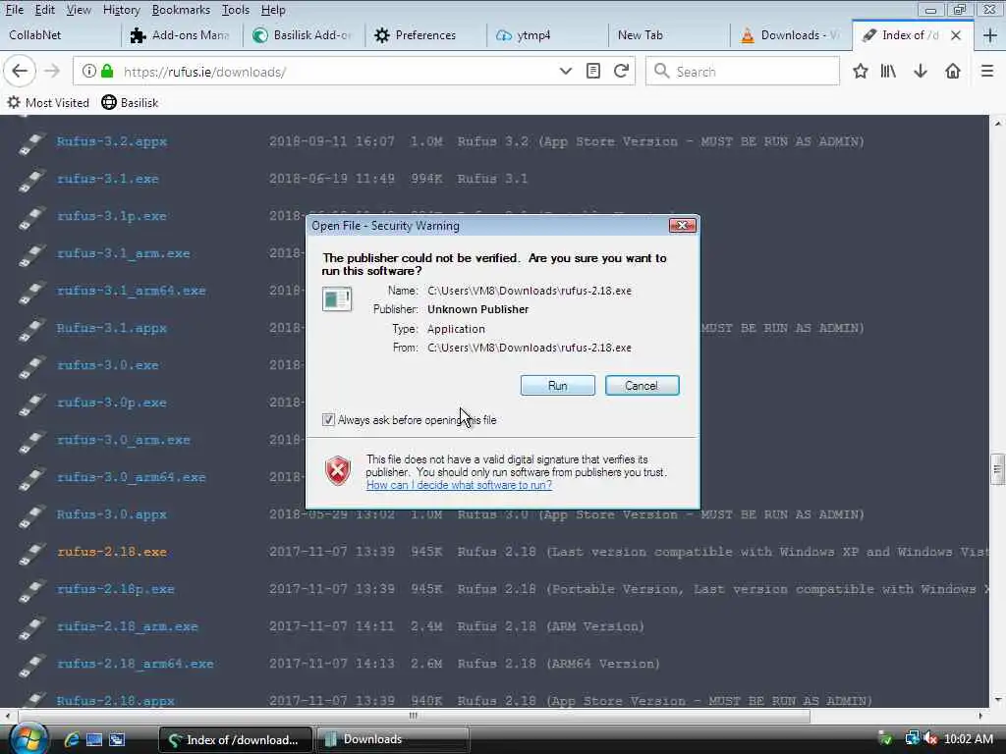The height and width of the screenshot is (754, 1006).
Task: Select 'Index of /download' taskbar button
Action: (x=236, y=739)
